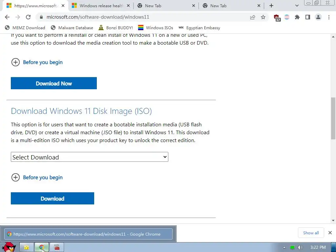This screenshot has height=252, width=336.
Task: Show hidden system tray icons
Action: [284, 247]
